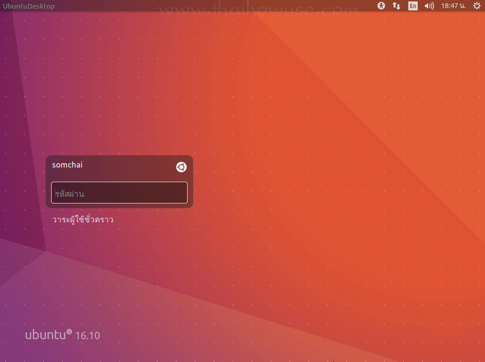485x362 pixels.
Task: Open the En keyboard layout indicator
Action: [x=413, y=6]
